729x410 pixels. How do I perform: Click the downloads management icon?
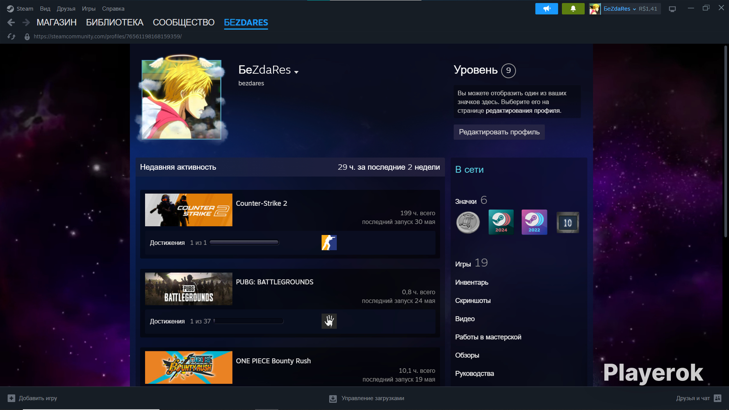click(333, 399)
